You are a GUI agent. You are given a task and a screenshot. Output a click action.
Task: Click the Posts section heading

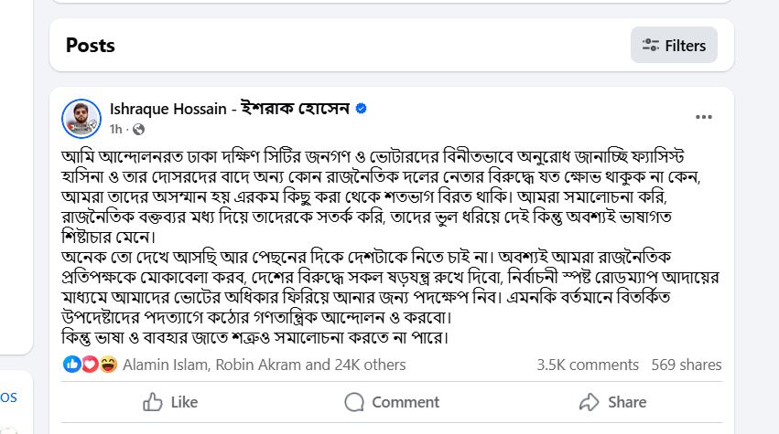91,45
